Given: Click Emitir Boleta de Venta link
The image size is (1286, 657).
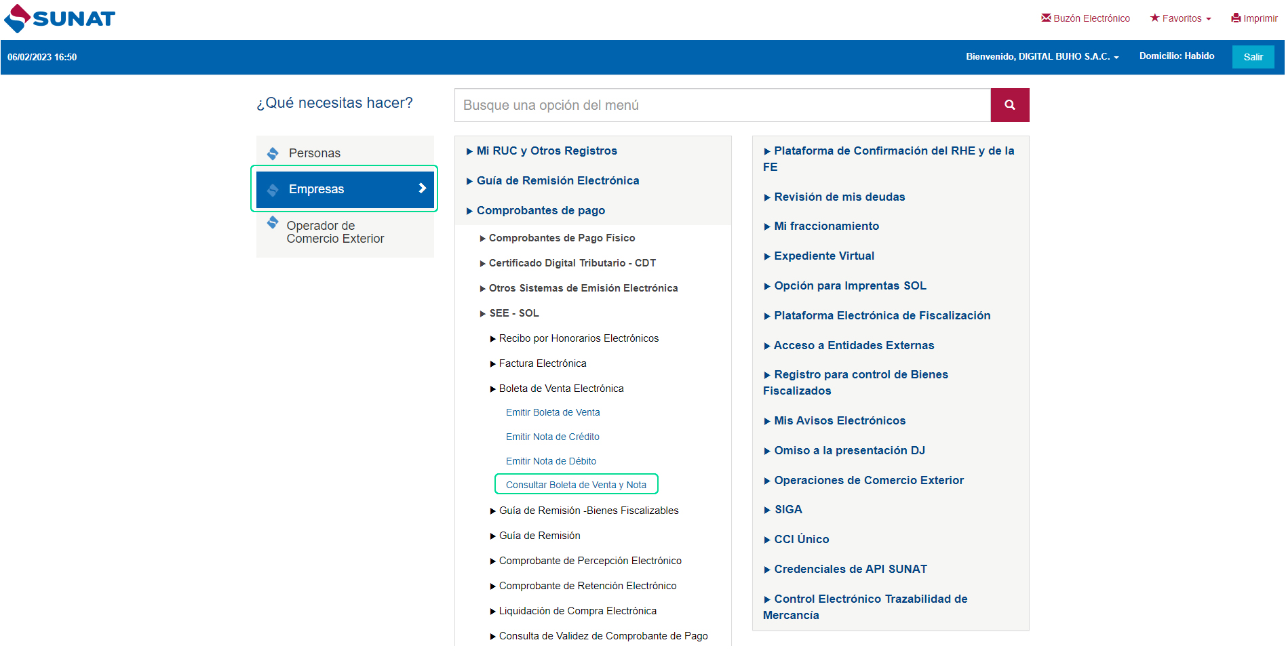Looking at the screenshot, I should coord(552,412).
